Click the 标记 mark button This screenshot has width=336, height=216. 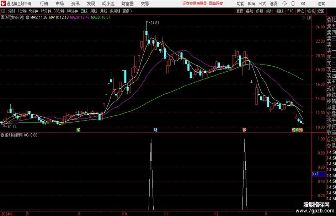[300, 11]
